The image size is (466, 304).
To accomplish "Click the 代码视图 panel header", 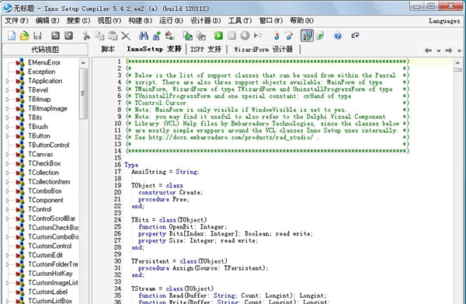I will [45, 50].
